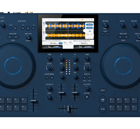This screenshot has width=140, height=129.
Task: Click the Bluetooth headphones button
Action: click(15, 28)
